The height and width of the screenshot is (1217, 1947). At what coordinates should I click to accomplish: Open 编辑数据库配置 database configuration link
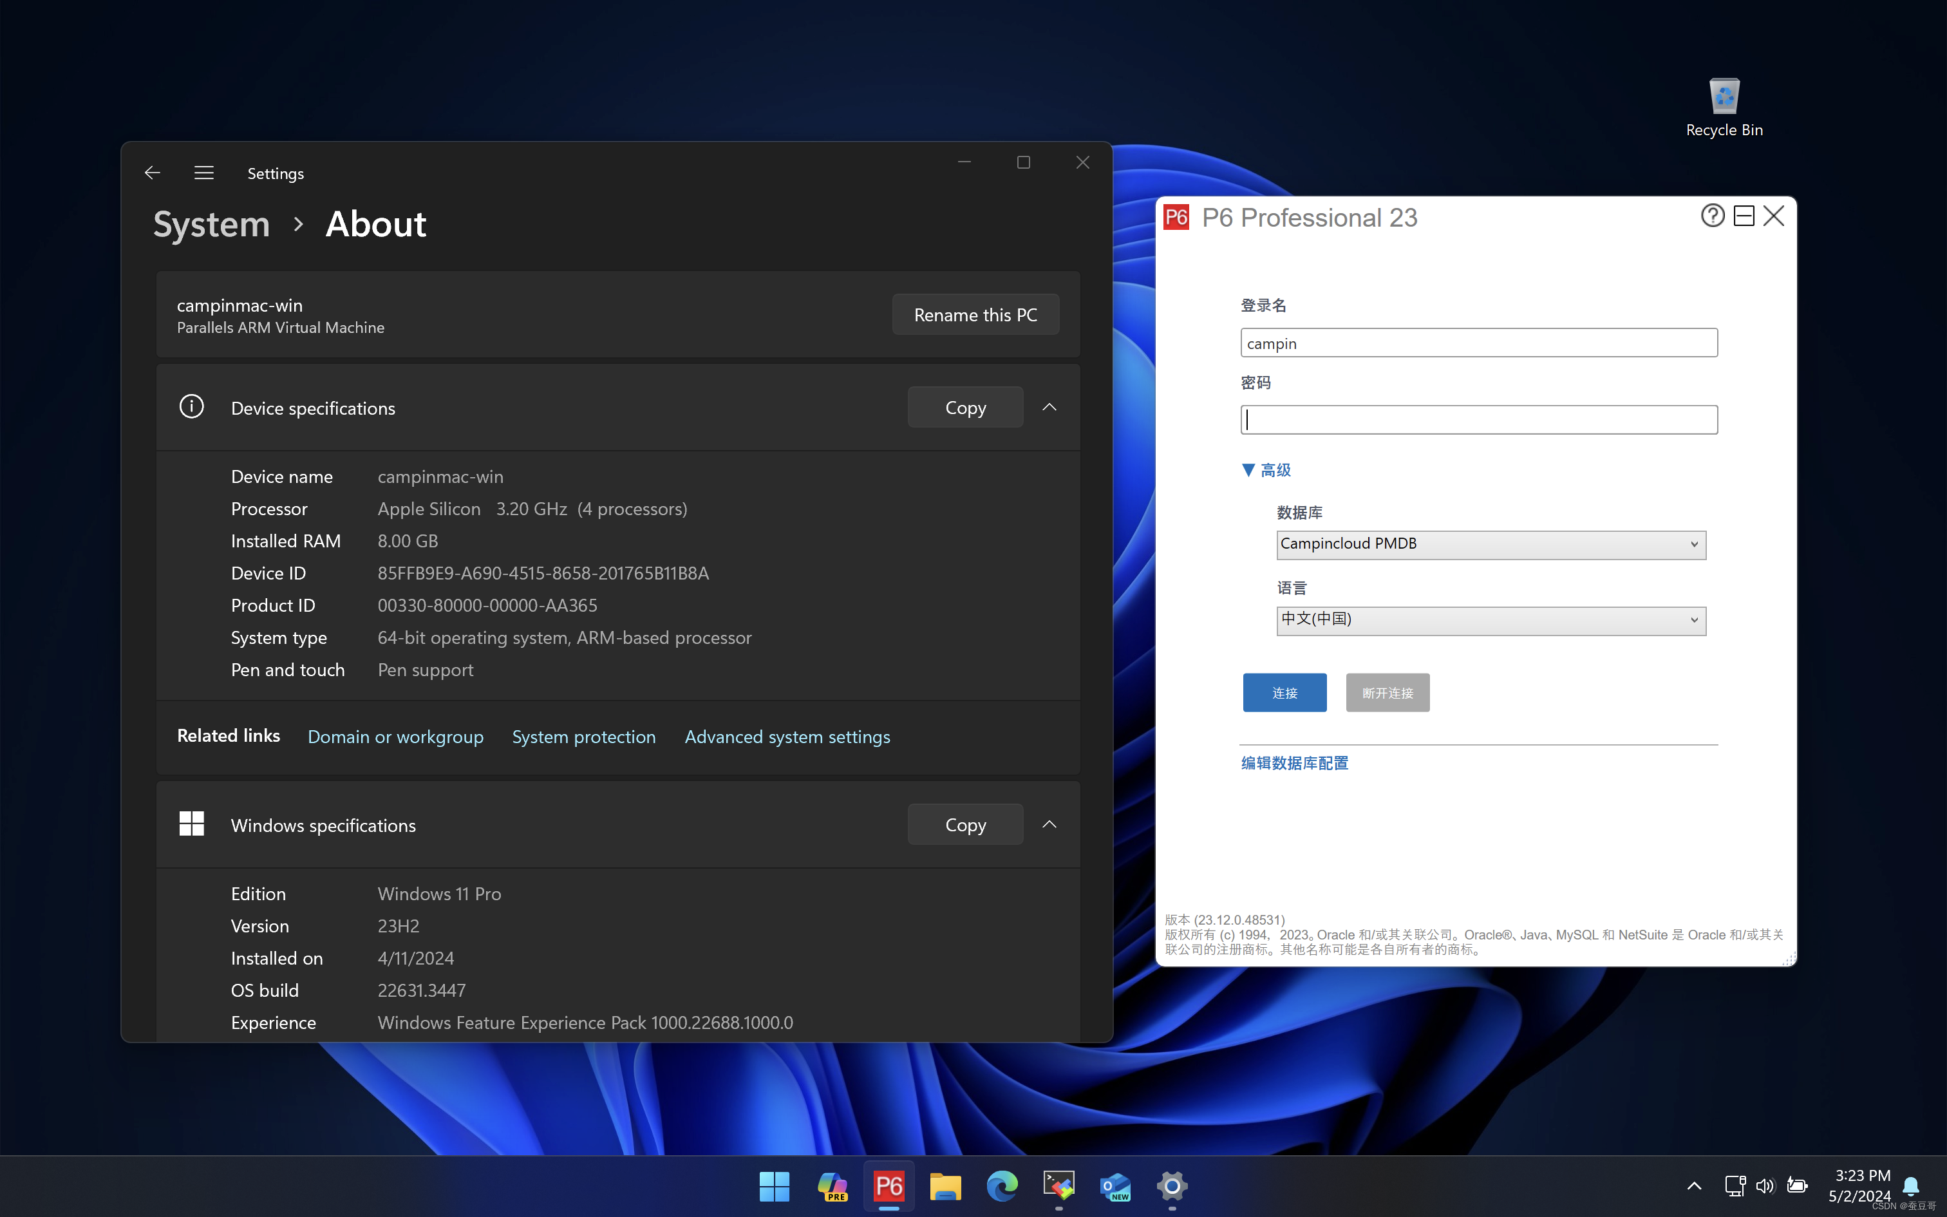(1295, 763)
